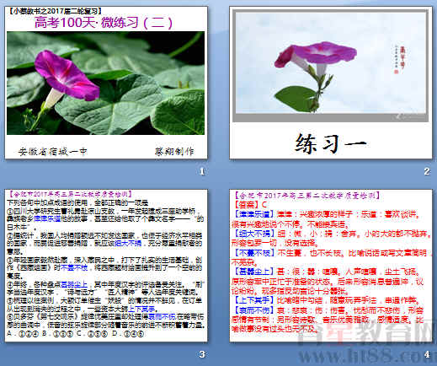The height and width of the screenshot is (366, 437).
Task: Select slide 1 thumbnail with title 高考100天·微练习
Action: [x=106, y=83]
